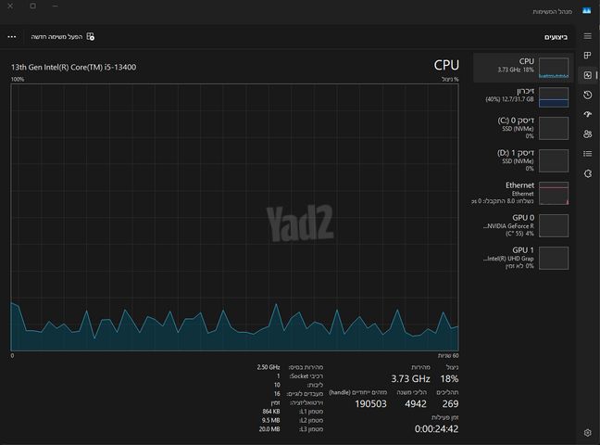Open the three-dots more options menu
The width and height of the screenshot is (600, 445).
12,37
